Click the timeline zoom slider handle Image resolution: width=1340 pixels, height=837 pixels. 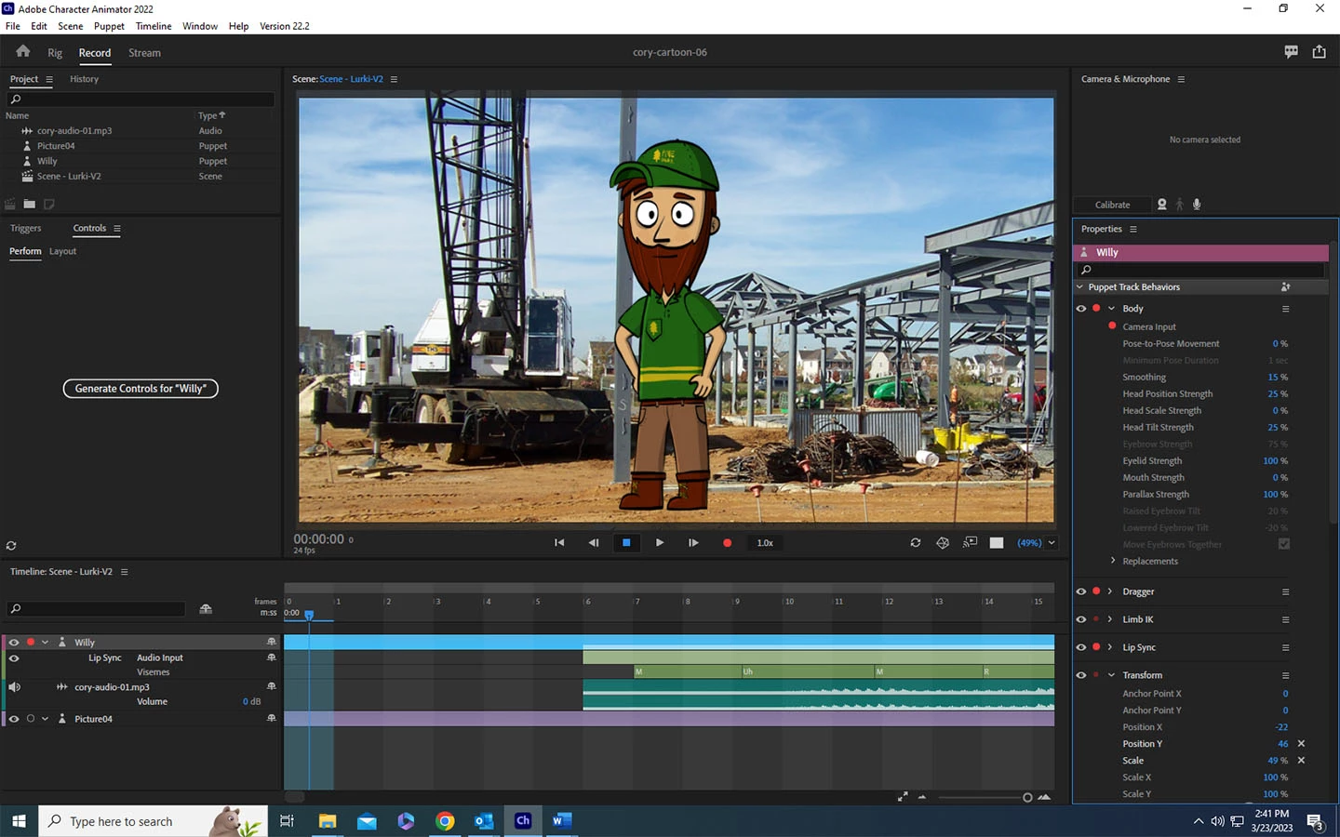(1027, 798)
